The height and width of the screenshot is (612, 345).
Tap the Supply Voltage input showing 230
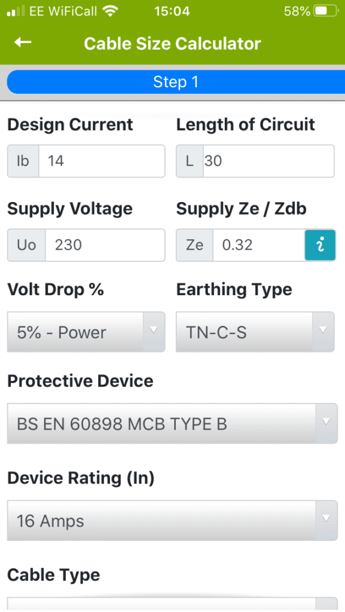(x=105, y=245)
